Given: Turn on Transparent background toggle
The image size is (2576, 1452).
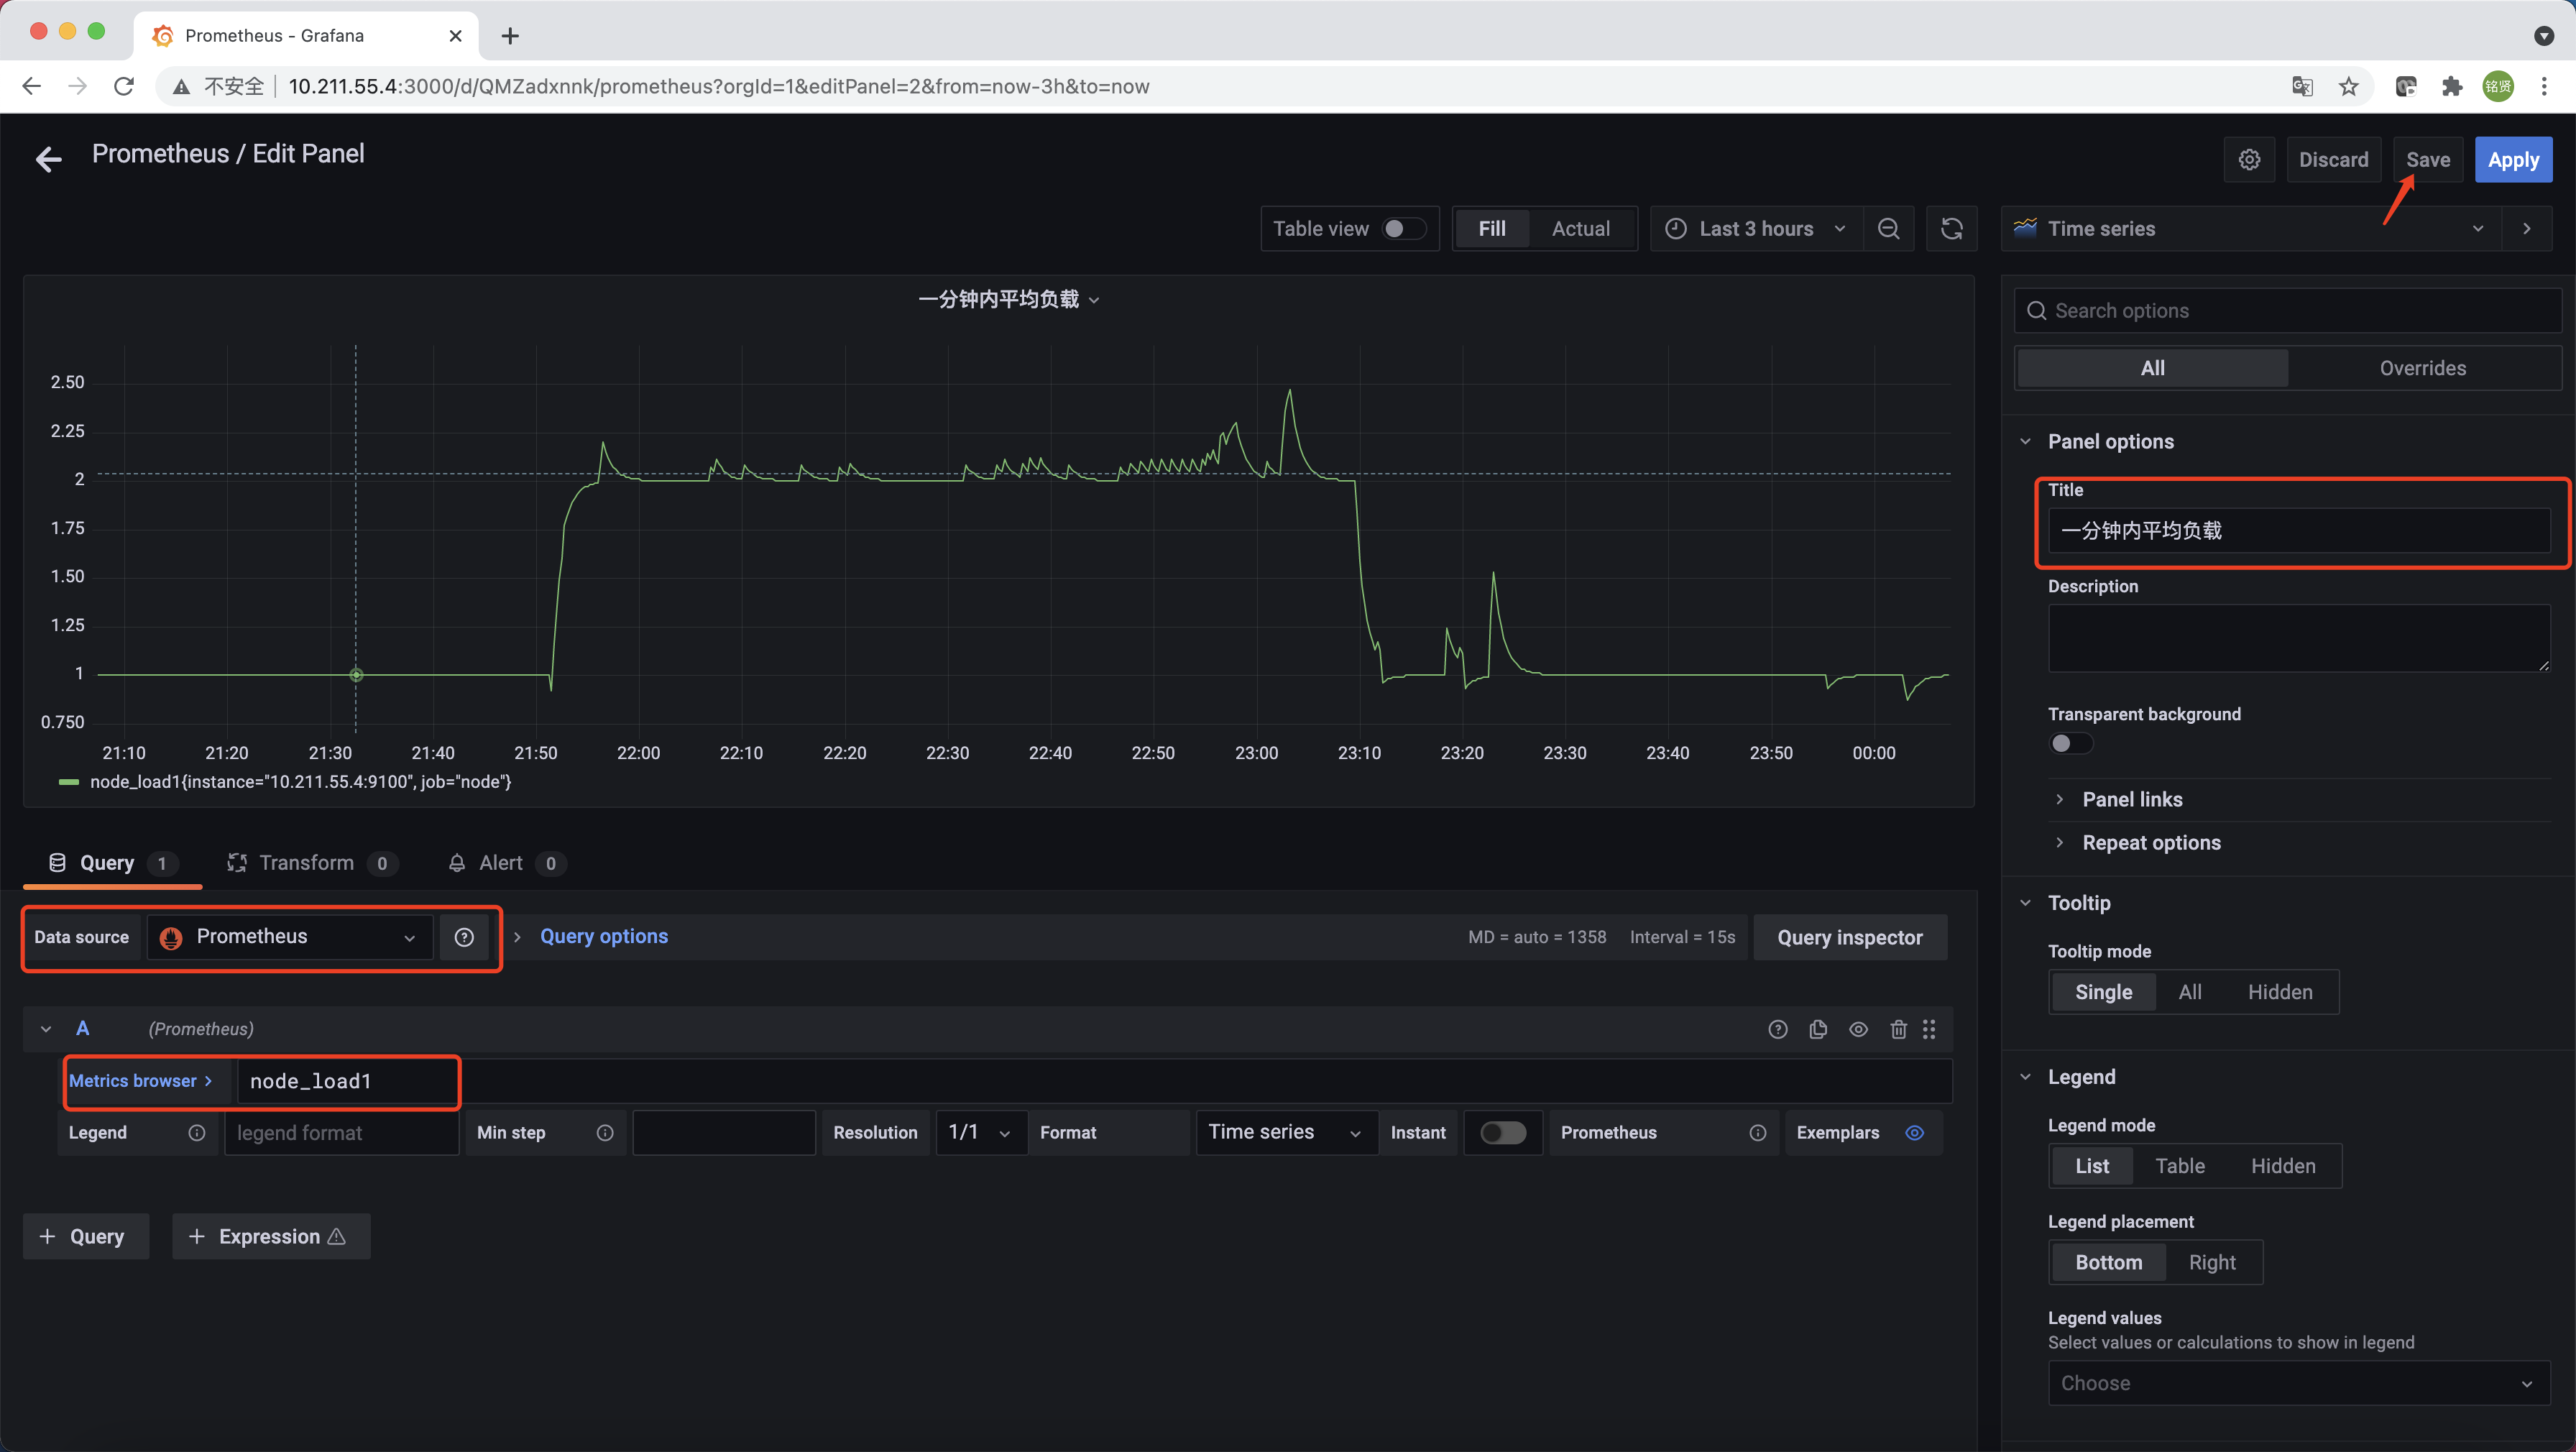Looking at the screenshot, I should coord(2070,743).
